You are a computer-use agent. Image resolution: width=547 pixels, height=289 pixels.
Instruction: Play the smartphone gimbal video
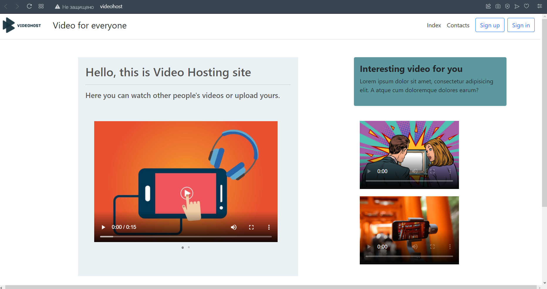(x=369, y=247)
